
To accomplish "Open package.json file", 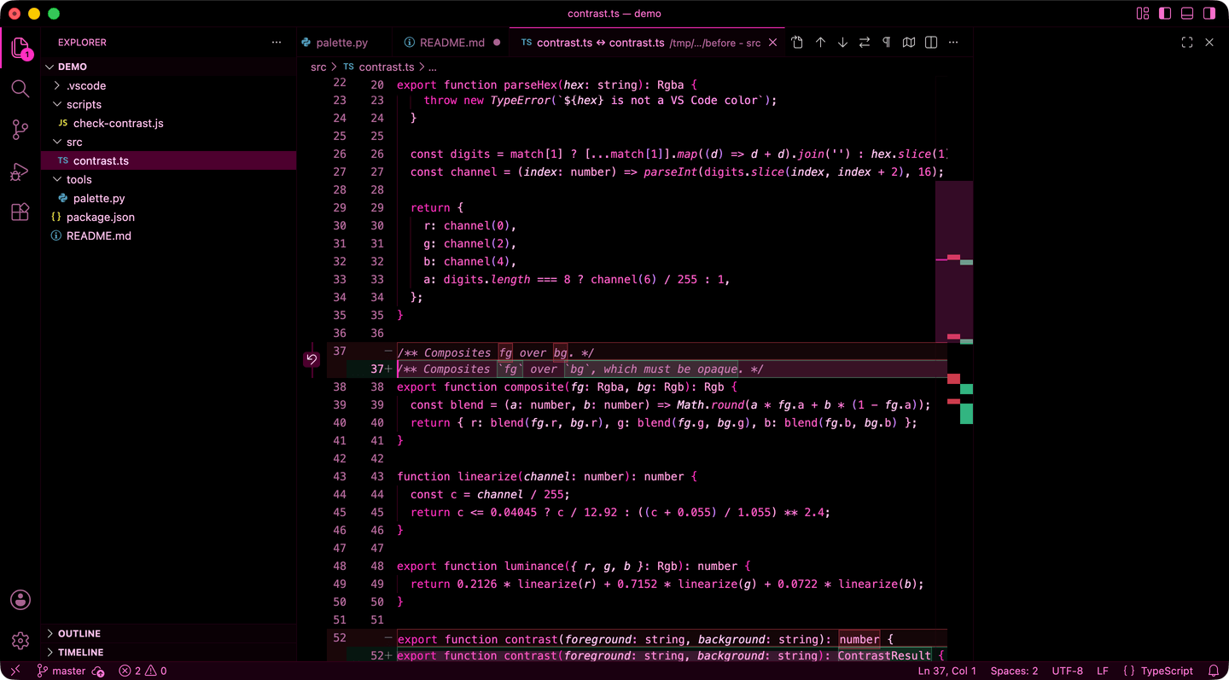I will click(169, 217).
